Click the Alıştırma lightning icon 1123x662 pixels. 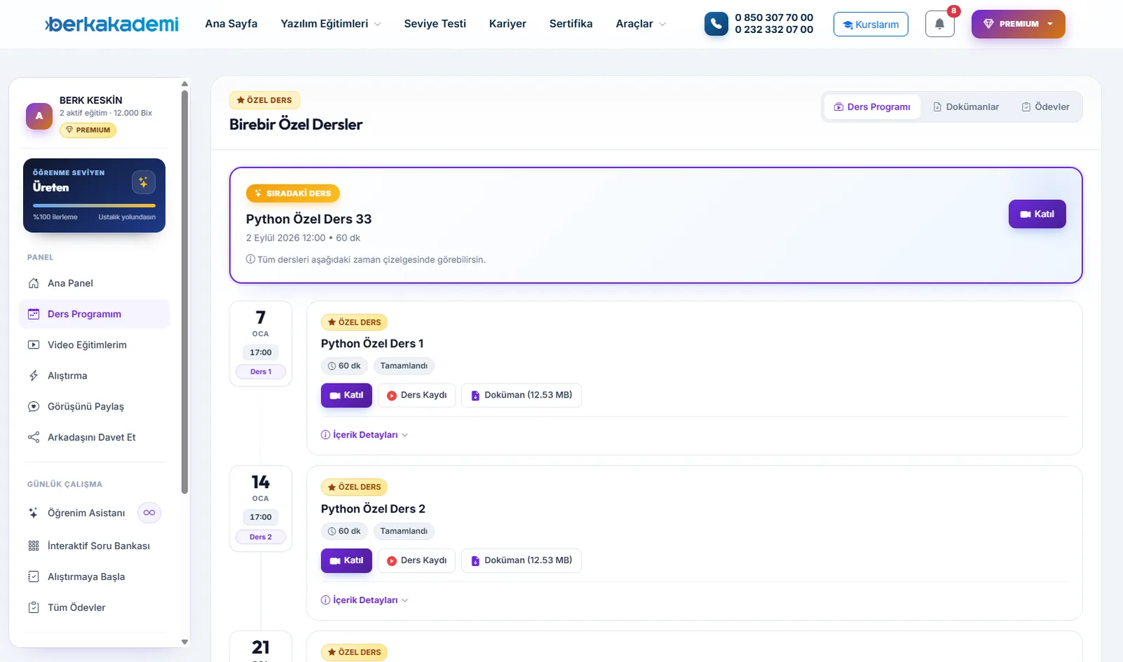click(x=34, y=376)
